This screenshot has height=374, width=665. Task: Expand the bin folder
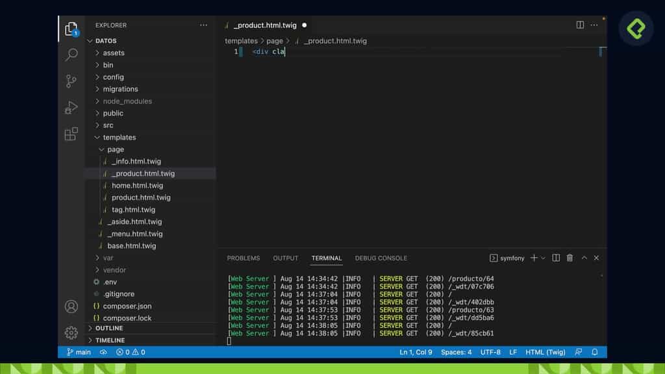tap(108, 65)
